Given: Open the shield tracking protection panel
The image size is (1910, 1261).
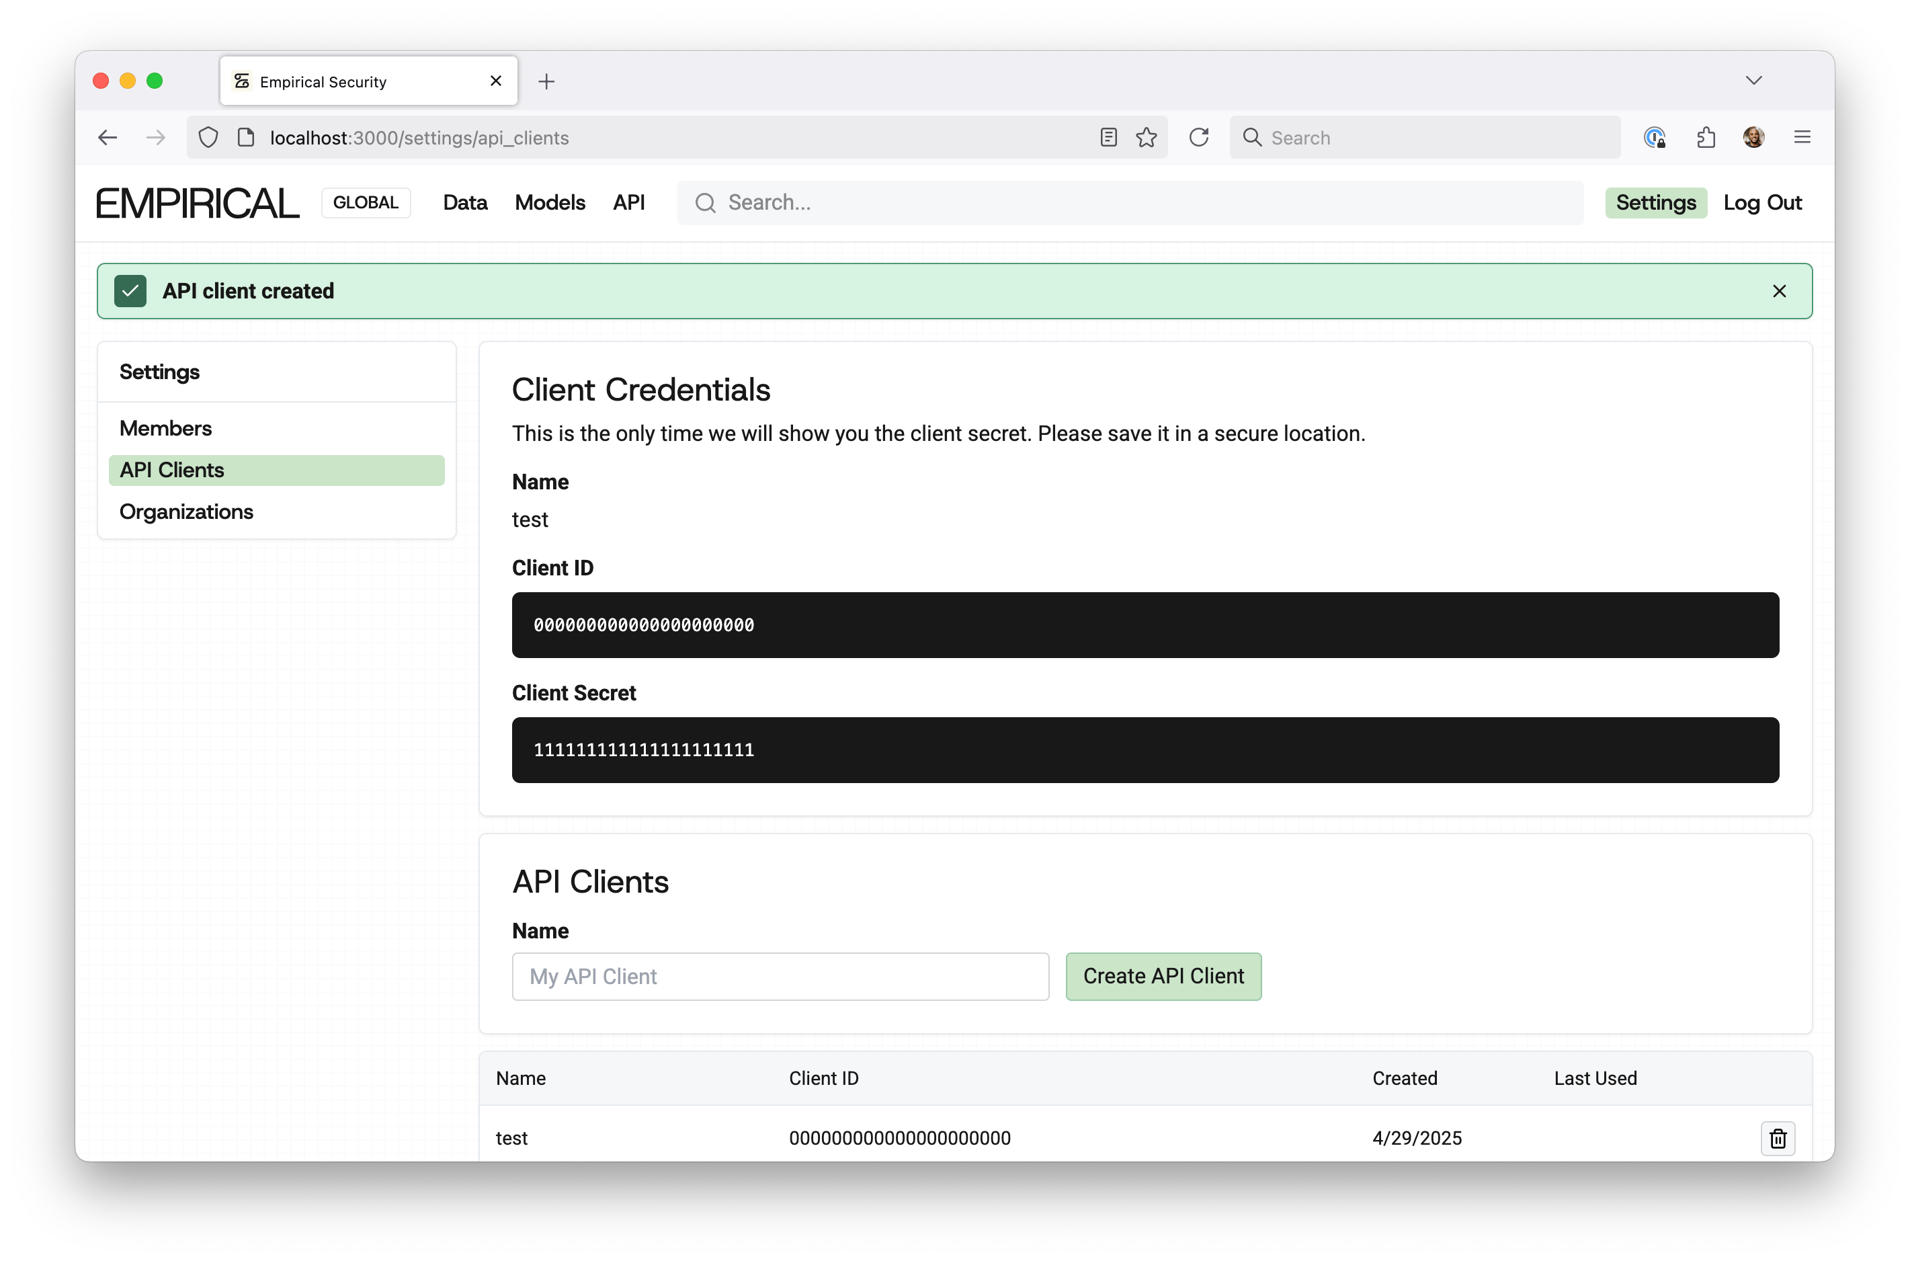Looking at the screenshot, I should tap(208, 136).
